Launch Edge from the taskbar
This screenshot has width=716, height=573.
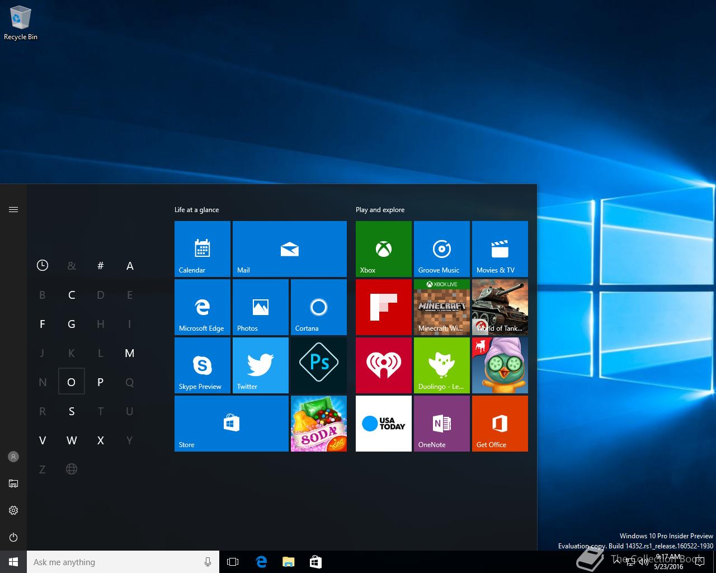tap(261, 562)
